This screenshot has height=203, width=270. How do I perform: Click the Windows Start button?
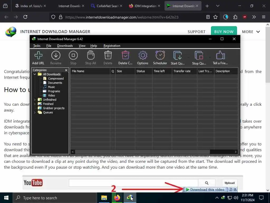coord(6,198)
